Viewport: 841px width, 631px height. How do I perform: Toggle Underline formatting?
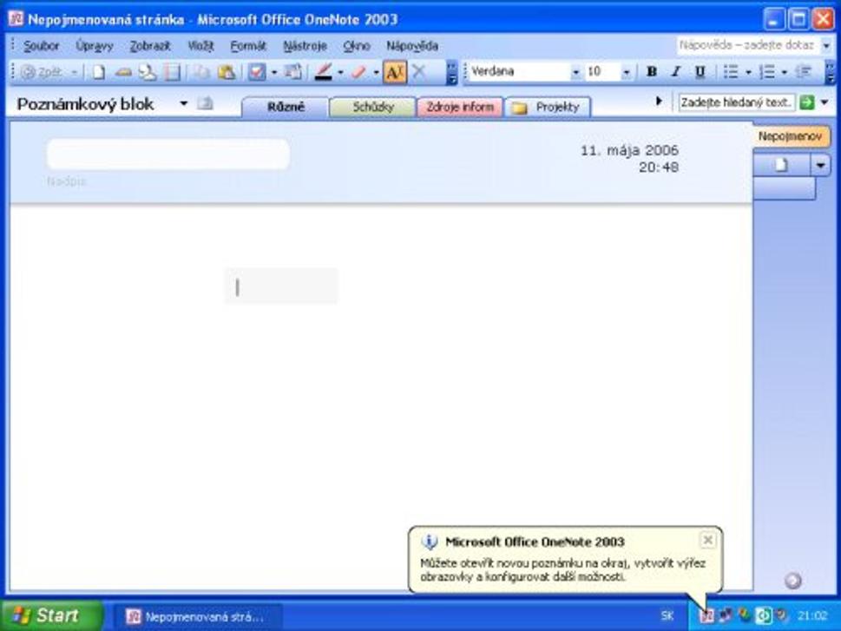pos(700,72)
